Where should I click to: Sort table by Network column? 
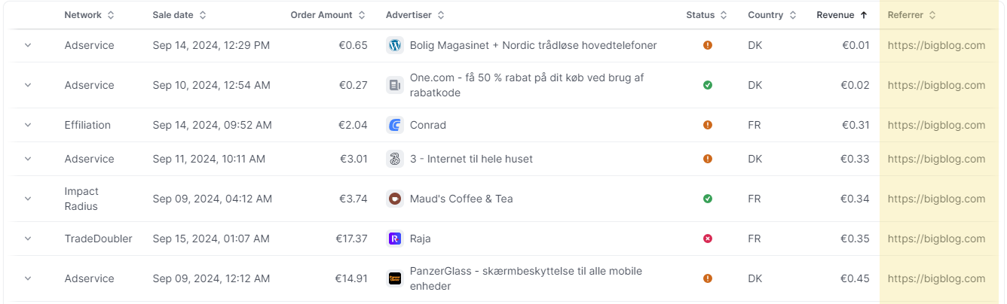[90, 15]
